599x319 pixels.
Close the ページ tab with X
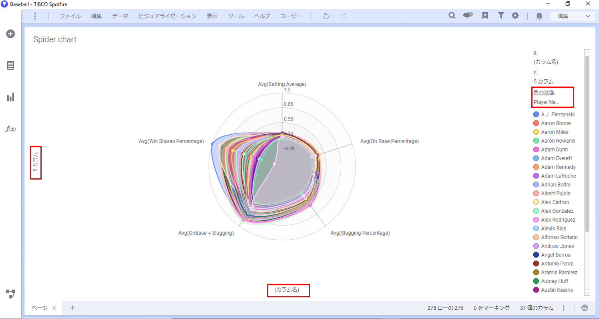click(x=54, y=308)
